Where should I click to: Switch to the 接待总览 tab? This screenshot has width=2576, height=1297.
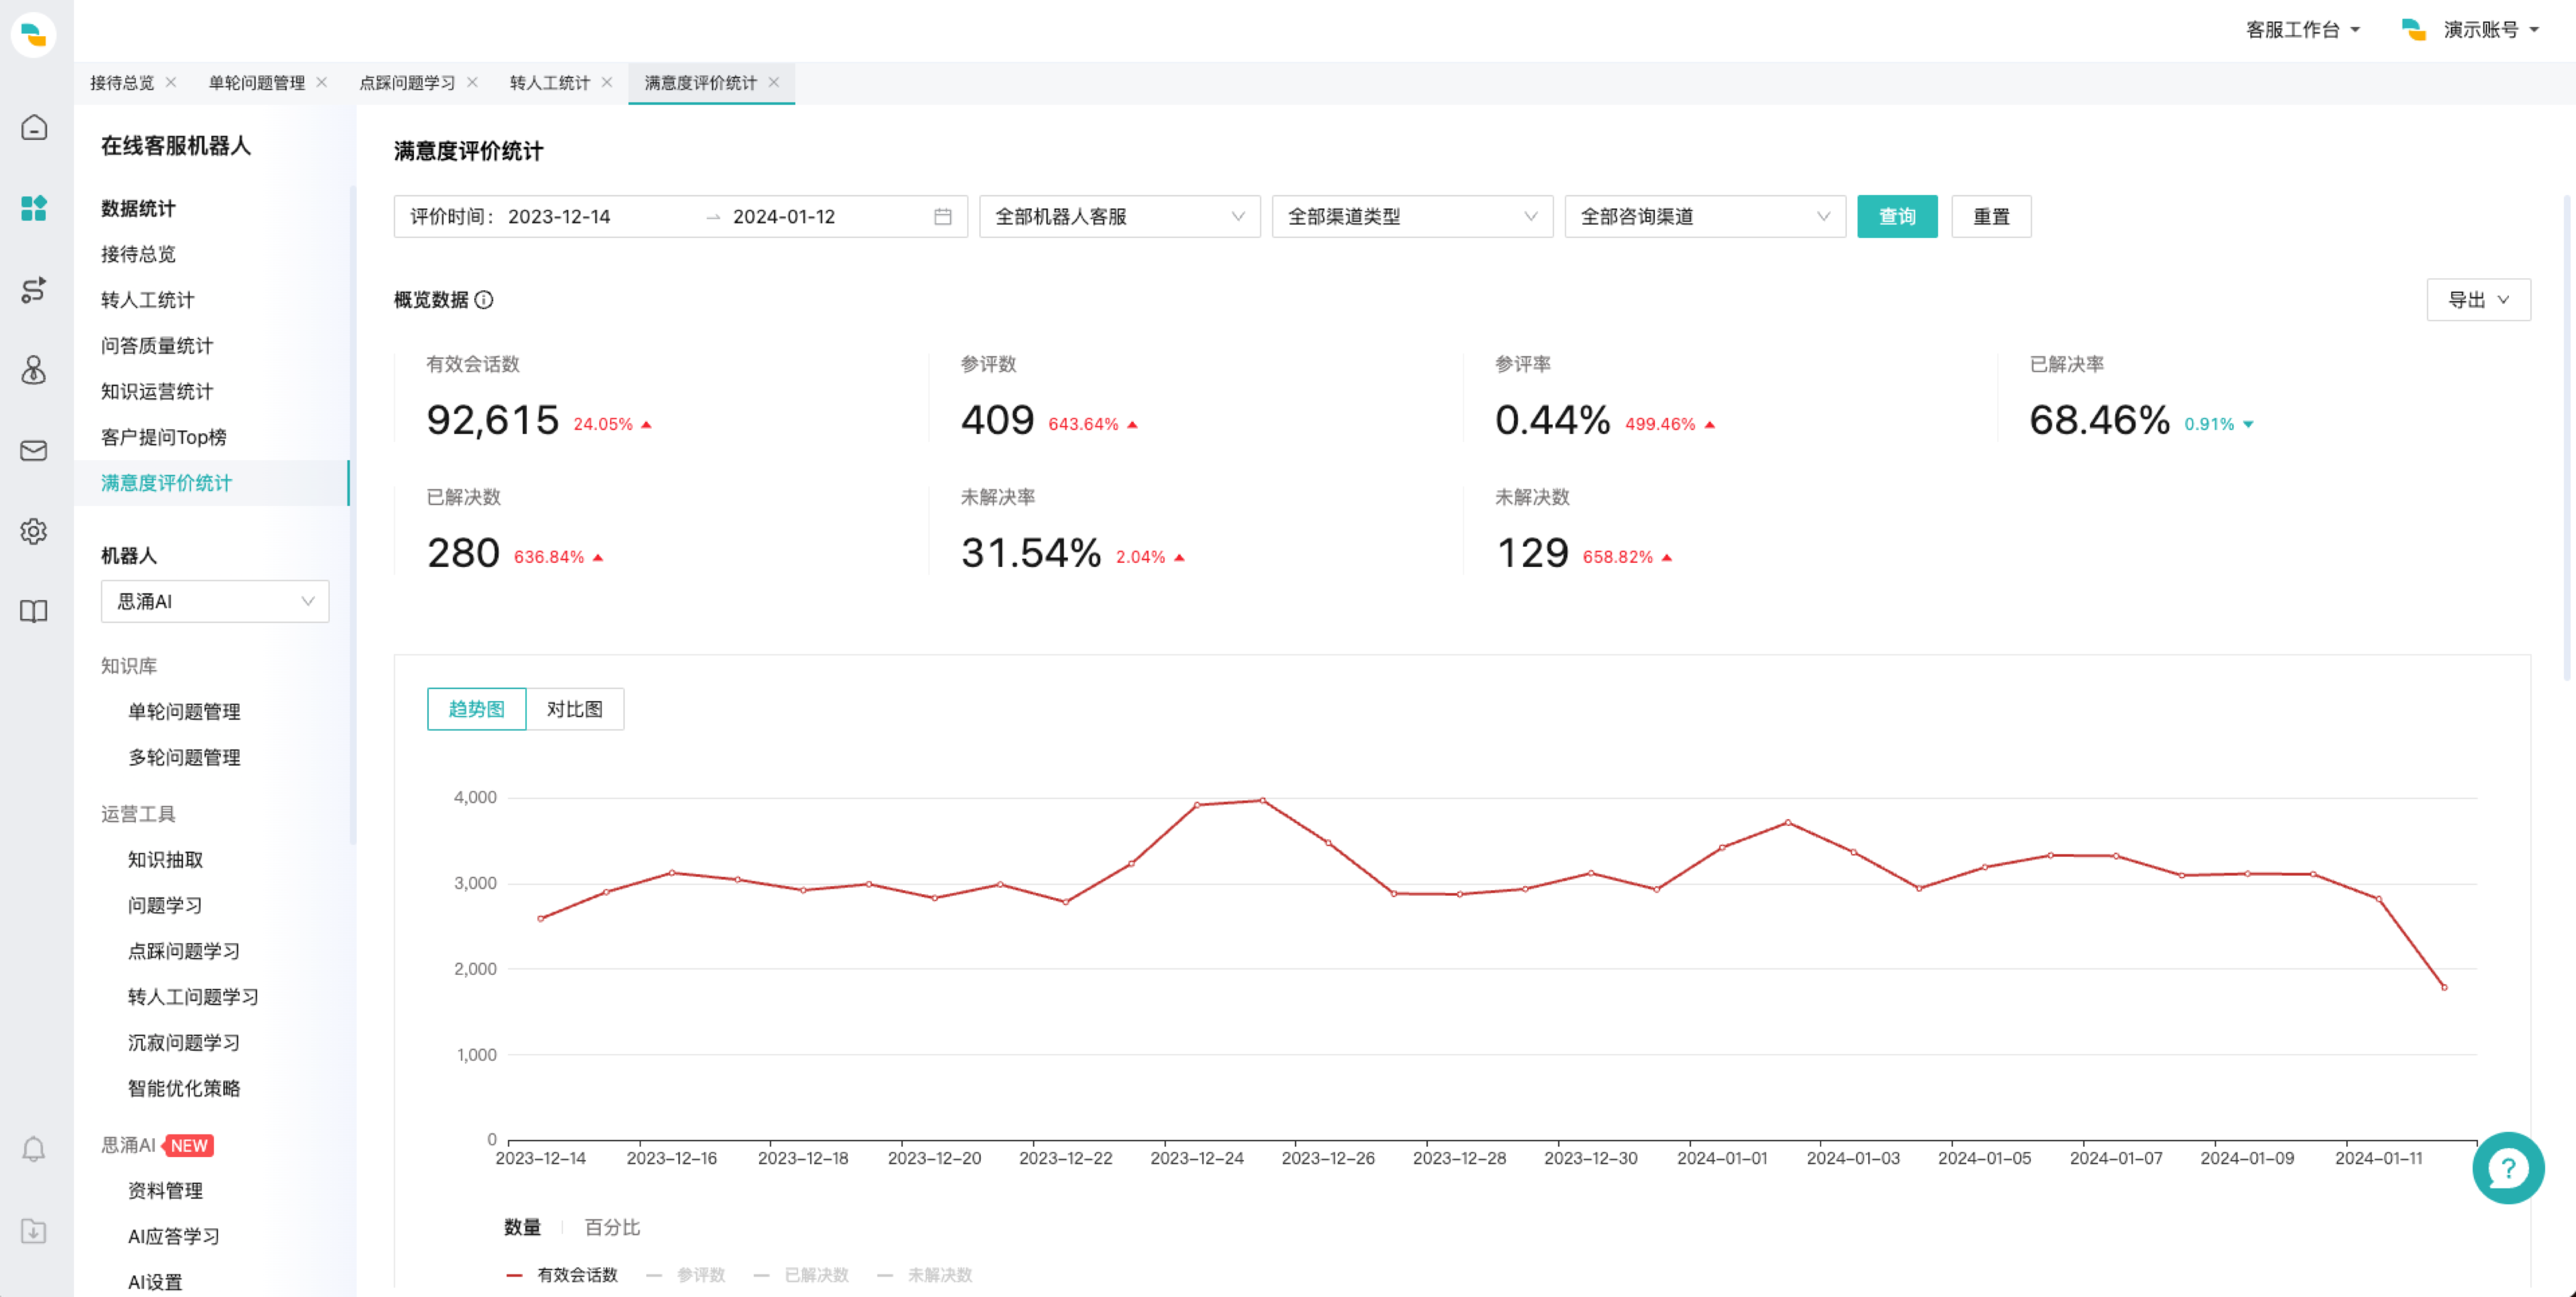click(x=122, y=82)
